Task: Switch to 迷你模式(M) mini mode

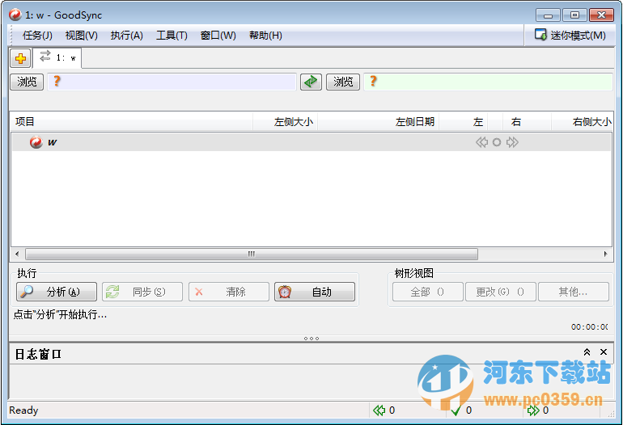Action: [x=570, y=36]
